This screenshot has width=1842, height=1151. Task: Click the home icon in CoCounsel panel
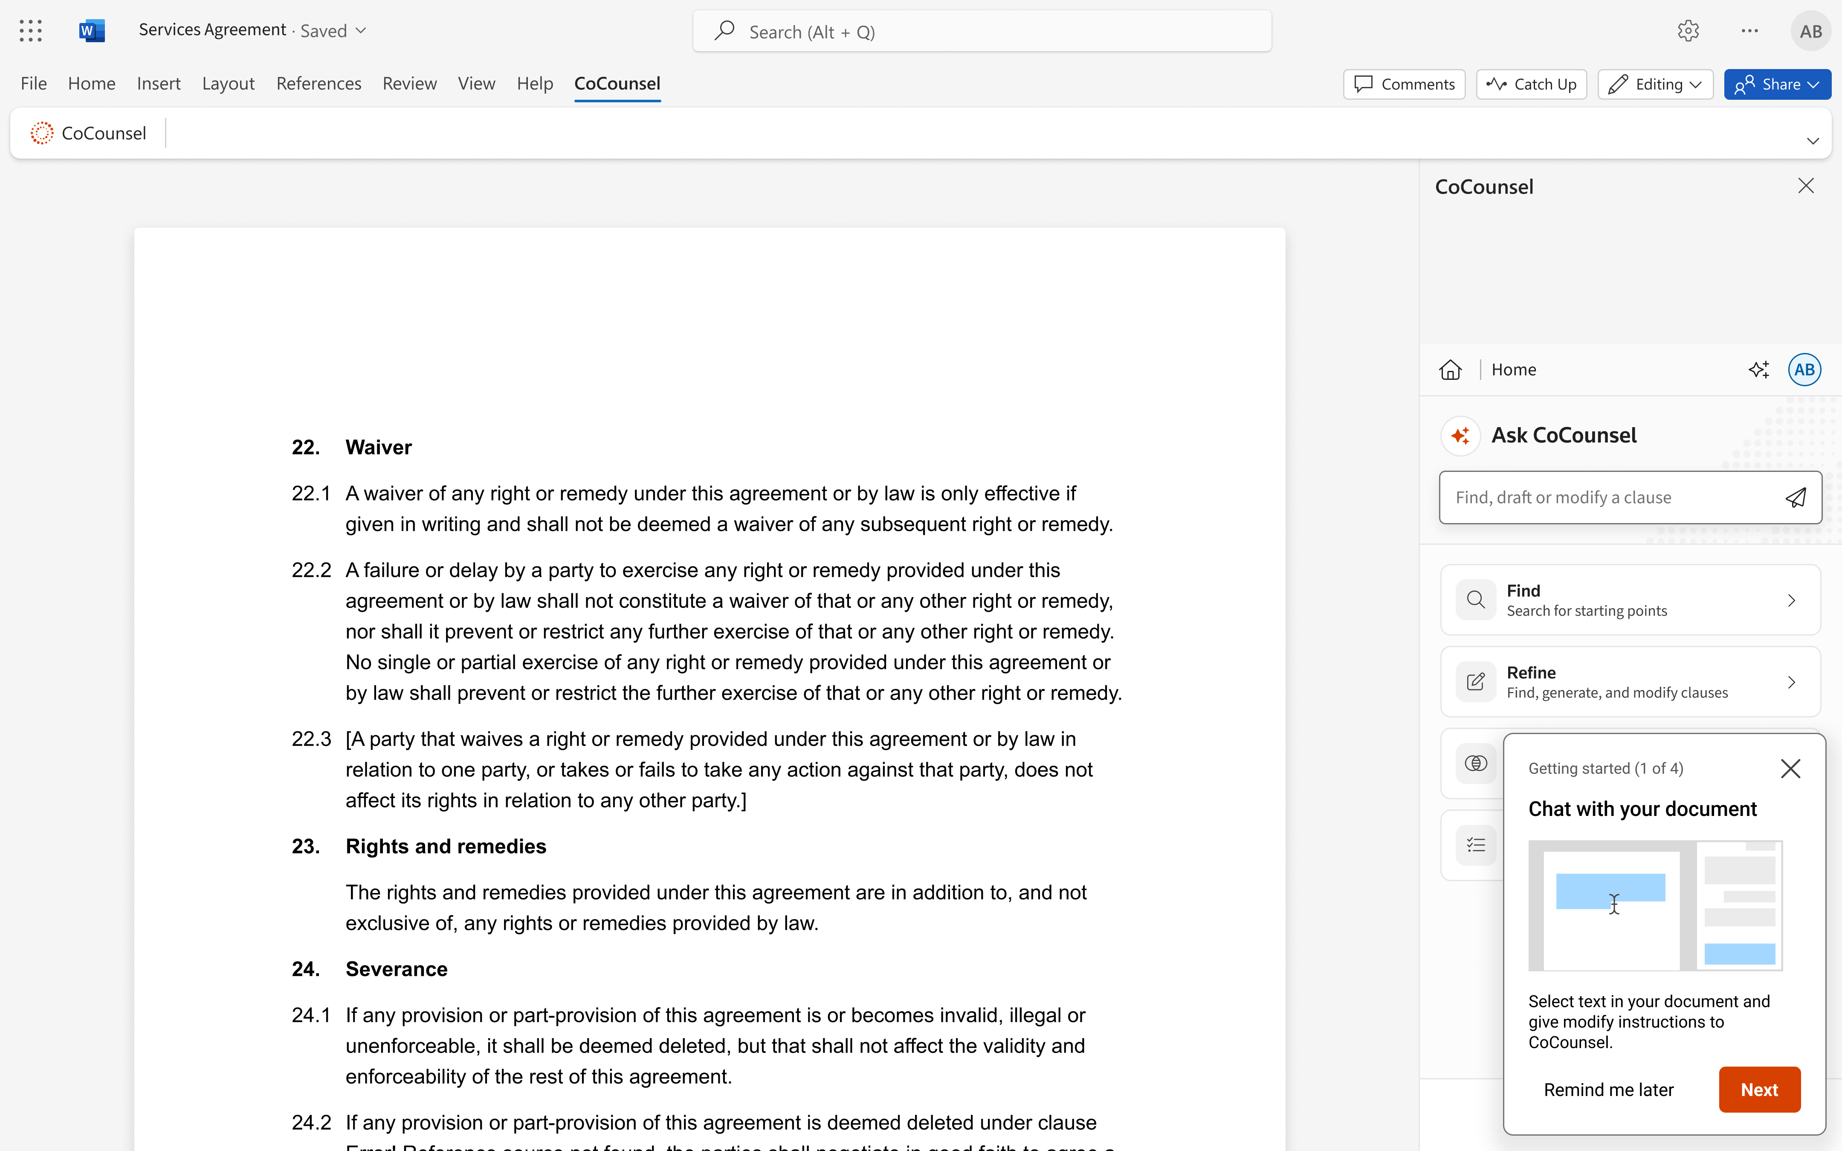click(x=1450, y=370)
